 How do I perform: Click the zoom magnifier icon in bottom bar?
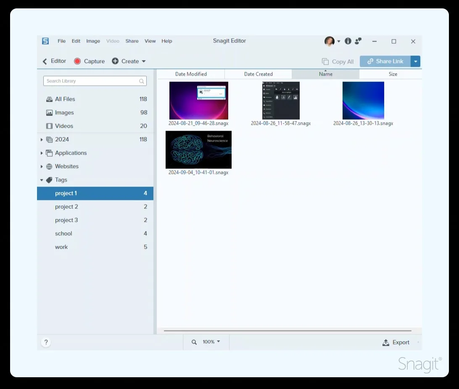point(194,342)
